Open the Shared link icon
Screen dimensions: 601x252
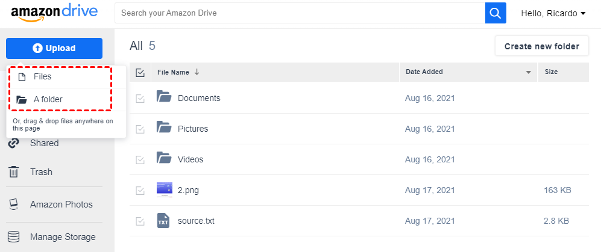13,143
